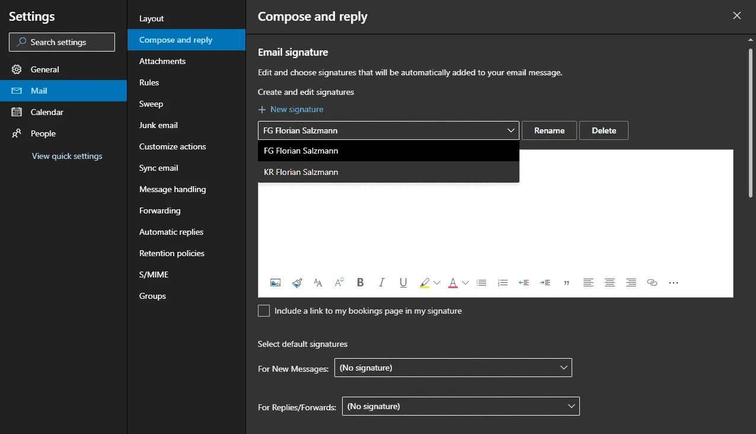This screenshot has height=434, width=756.
Task: Apply quote formatting
Action: point(567,283)
